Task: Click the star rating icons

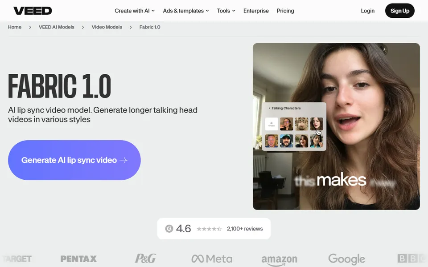Action: [x=209, y=229]
